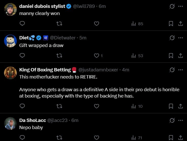
Task: Repost the 'Nepo baby' tweet
Action: (x=59, y=138)
